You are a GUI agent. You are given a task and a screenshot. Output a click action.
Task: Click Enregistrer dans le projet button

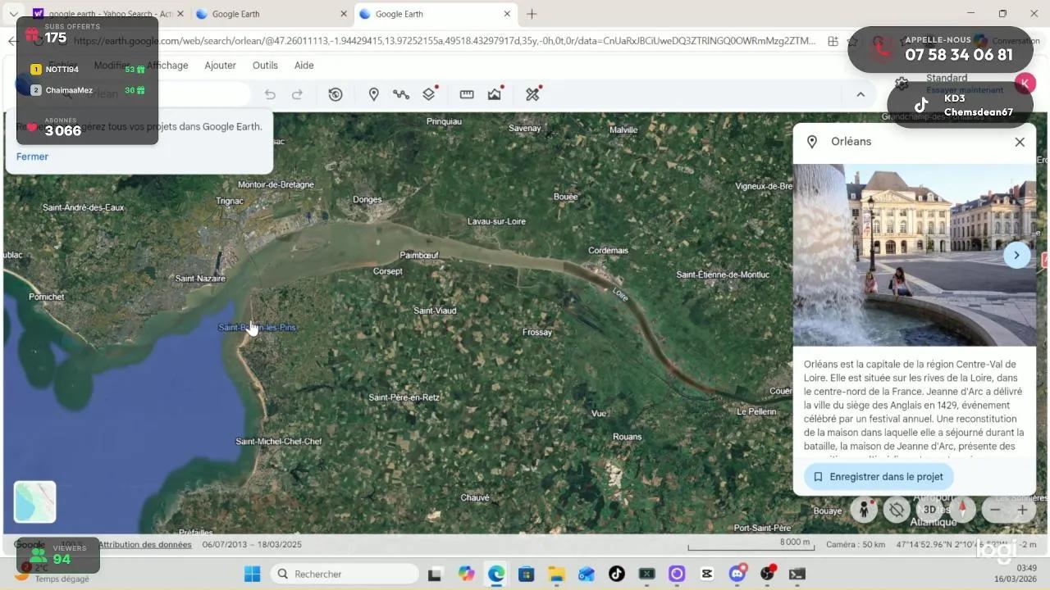879,476
